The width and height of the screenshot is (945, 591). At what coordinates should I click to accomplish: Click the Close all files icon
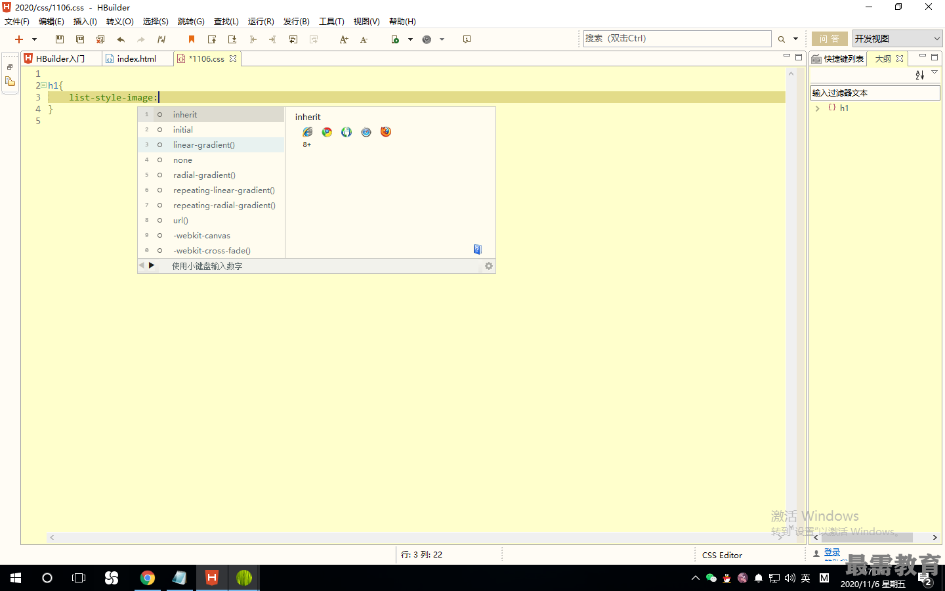(100, 39)
